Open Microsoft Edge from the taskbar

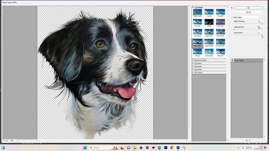(159, 148)
